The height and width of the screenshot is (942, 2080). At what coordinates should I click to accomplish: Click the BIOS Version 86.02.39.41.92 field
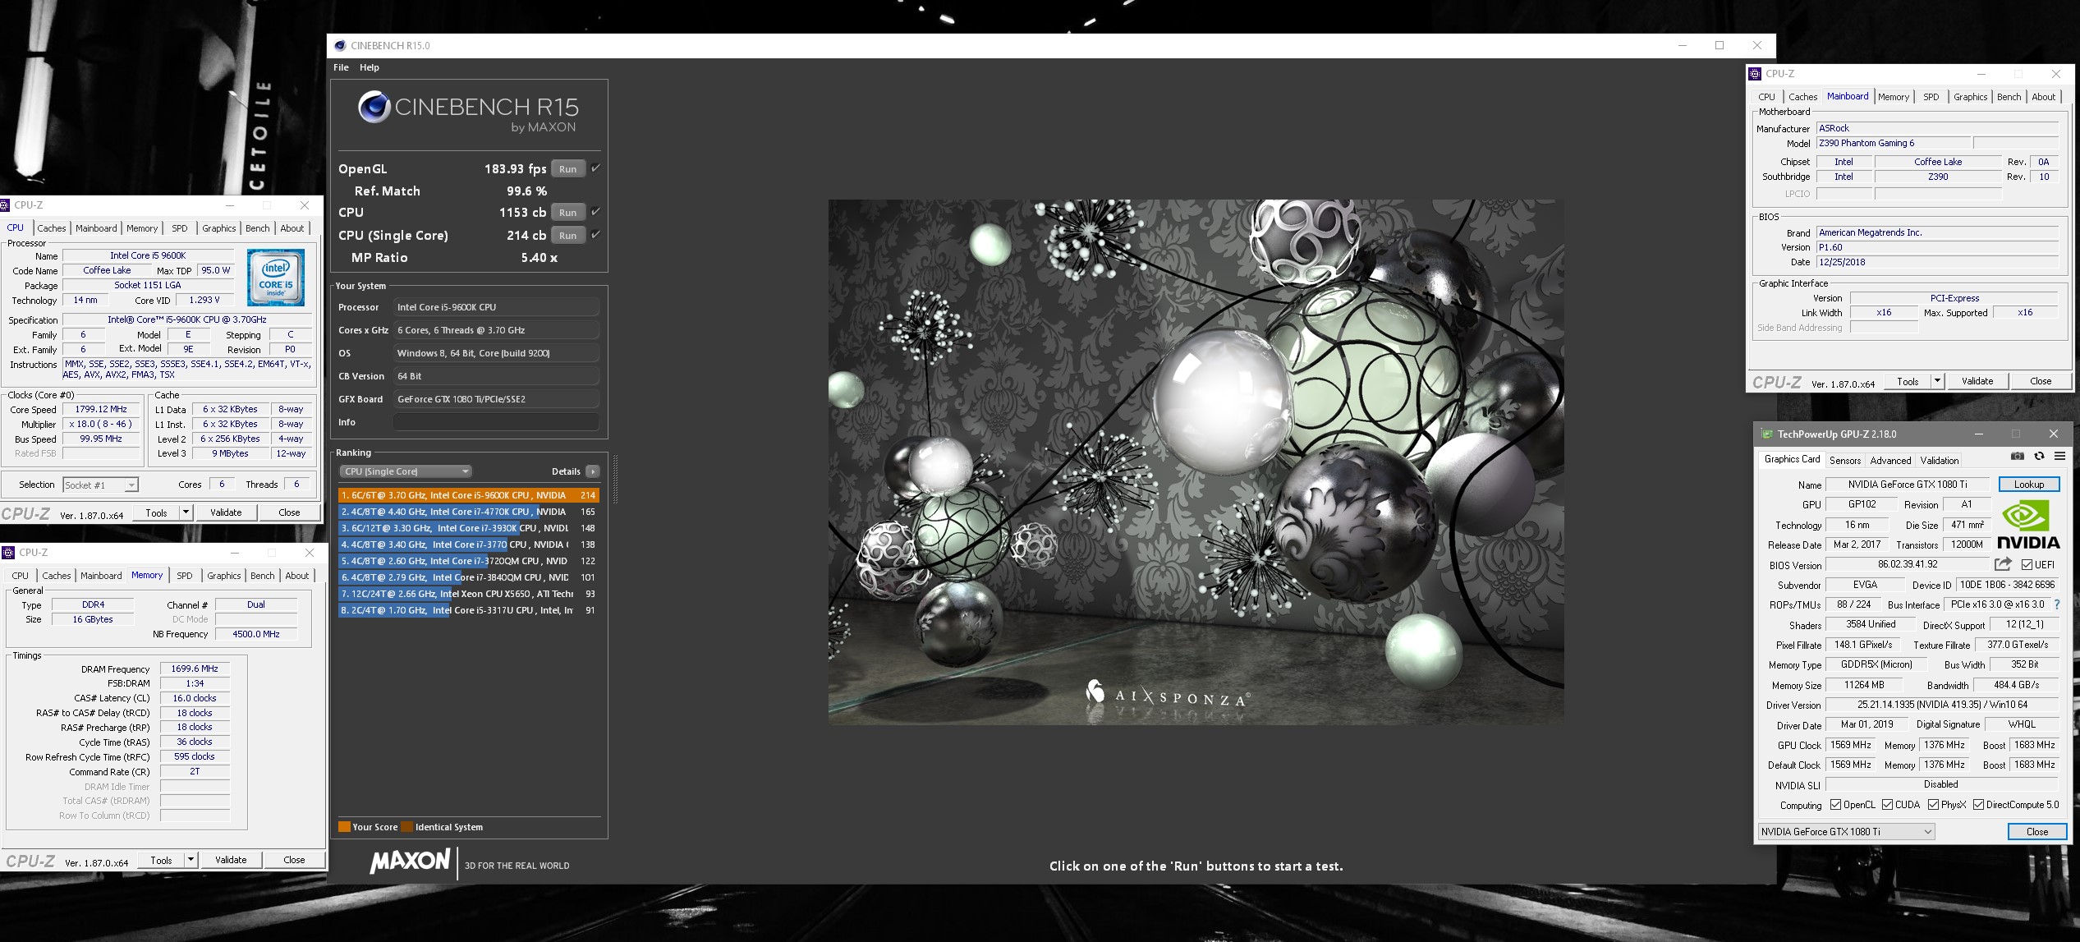(1907, 564)
